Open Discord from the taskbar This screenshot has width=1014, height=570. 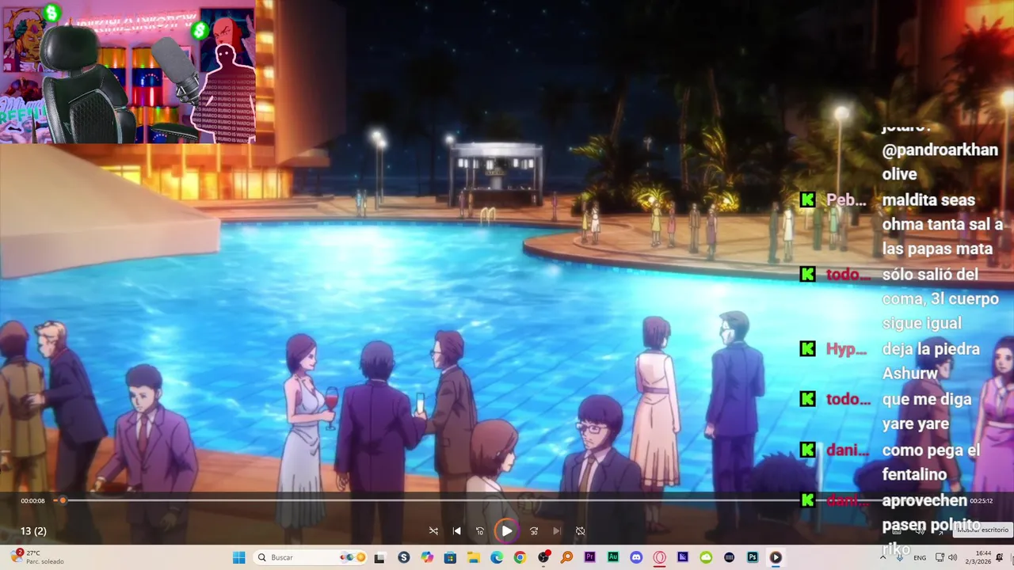636,557
